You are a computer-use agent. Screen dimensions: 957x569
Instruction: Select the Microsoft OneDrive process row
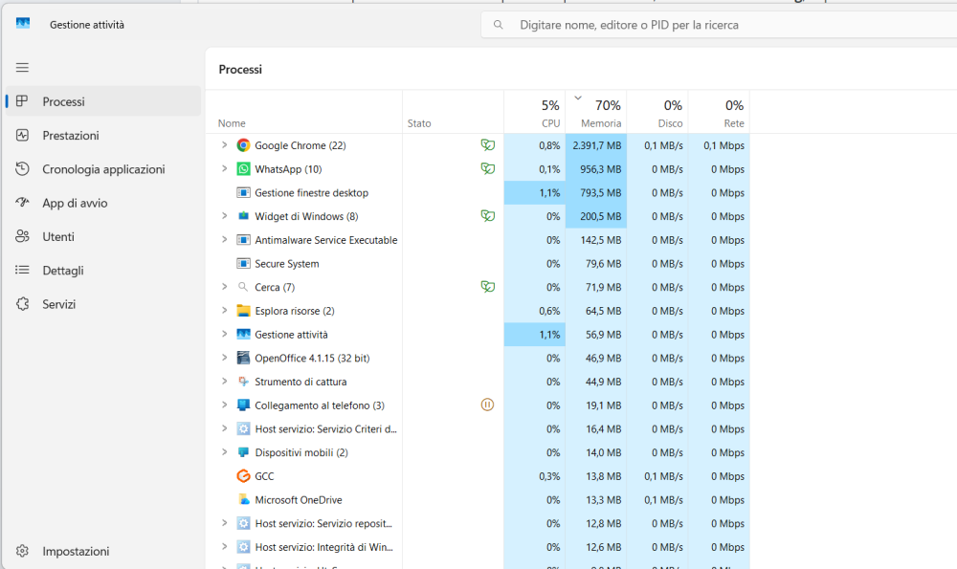(478, 499)
